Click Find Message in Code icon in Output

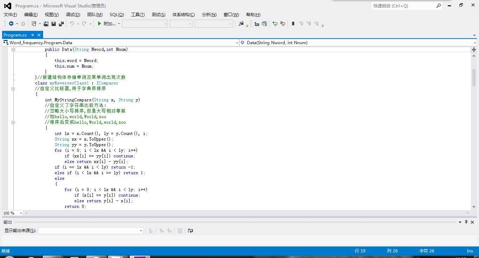click(151, 231)
